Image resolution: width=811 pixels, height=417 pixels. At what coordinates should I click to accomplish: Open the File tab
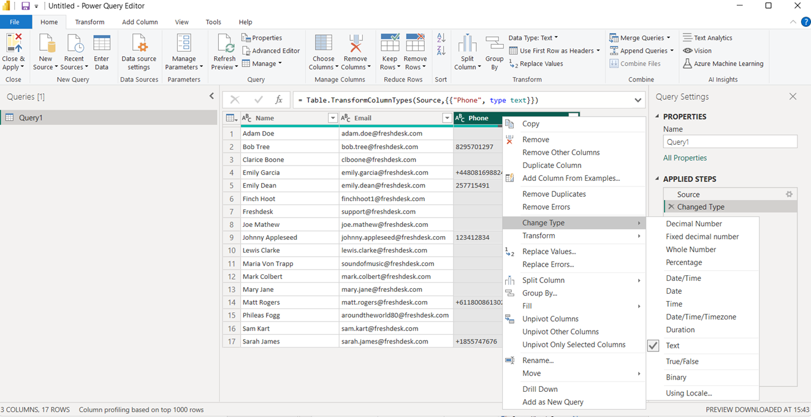(15, 22)
